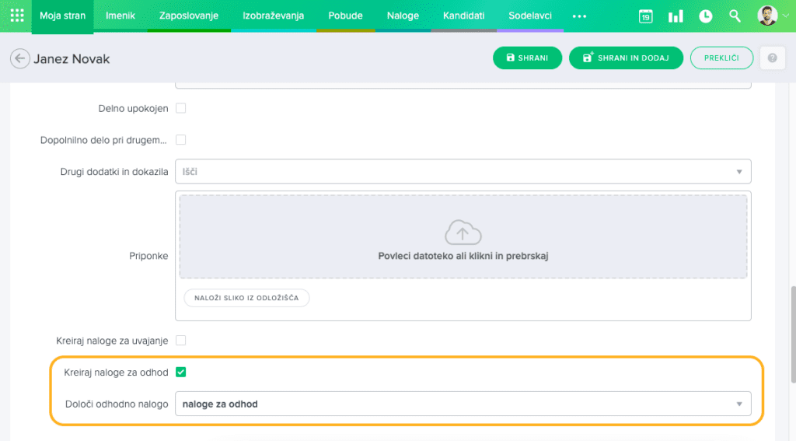The image size is (796, 441).
Task: Open the Kandidati tab
Action: click(x=463, y=16)
